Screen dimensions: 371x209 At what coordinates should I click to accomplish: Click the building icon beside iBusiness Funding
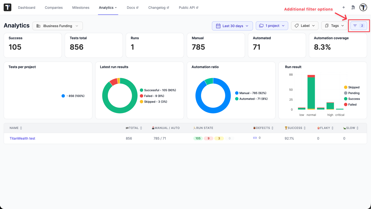[38, 26]
